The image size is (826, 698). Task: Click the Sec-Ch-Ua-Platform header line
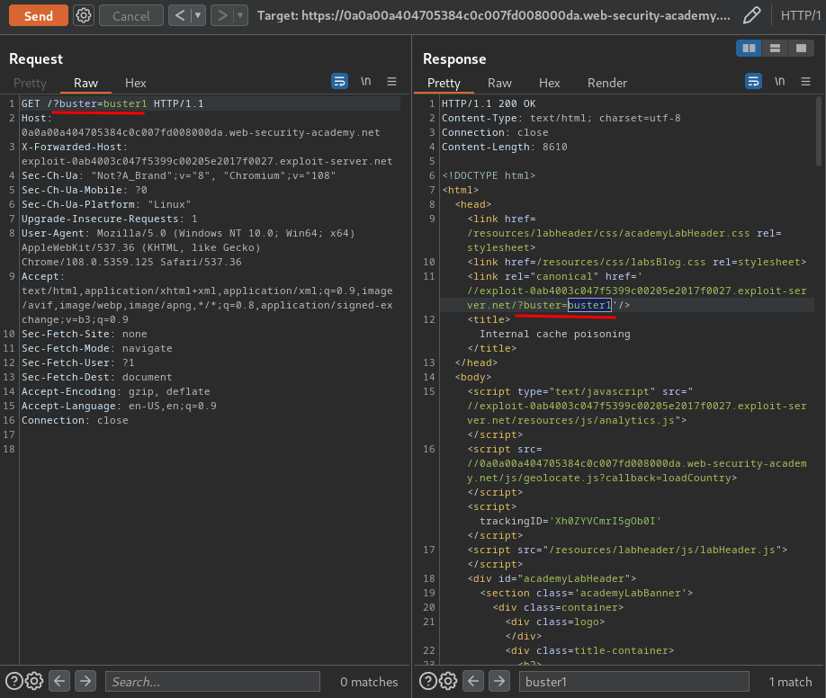[106, 204]
